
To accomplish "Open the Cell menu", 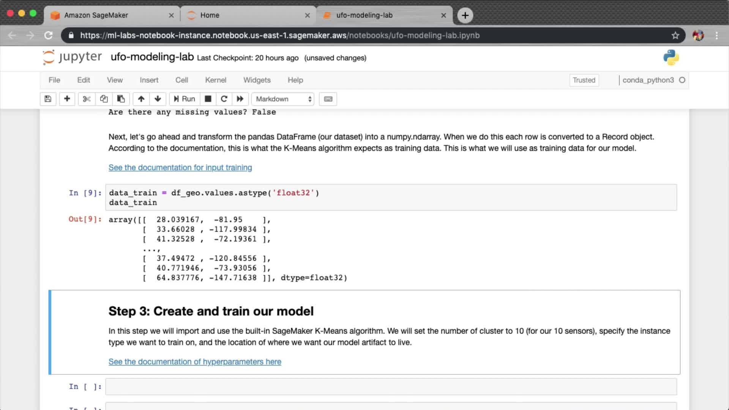I will pyautogui.click(x=181, y=80).
